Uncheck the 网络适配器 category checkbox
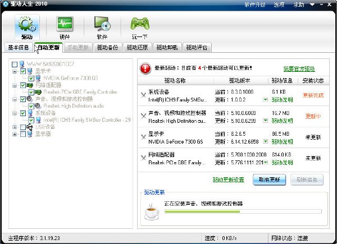337x244 pixels. [x=23, y=85]
